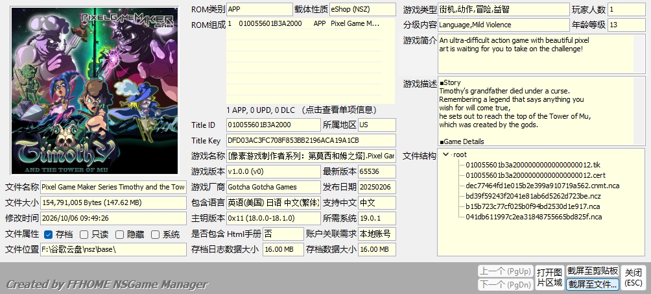Select the bd39f59243f...ncz tree entry
The height and width of the screenshot is (294, 651).
click(x=533, y=196)
